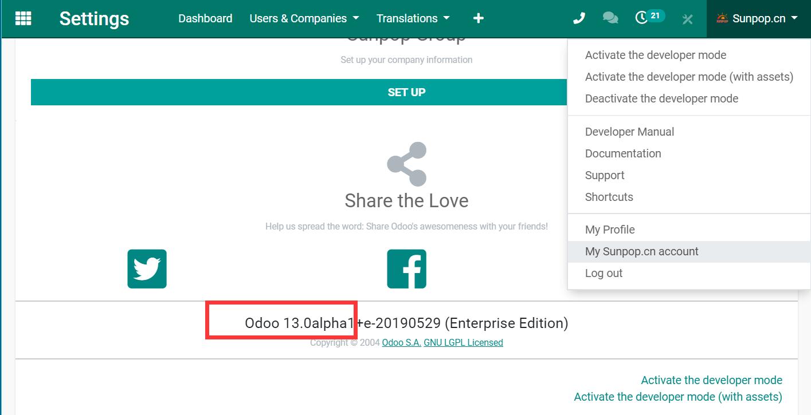Viewport: 811px width, 415px height.
Task: Expand the Users & Companies dropdown
Action: tap(304, 18)
